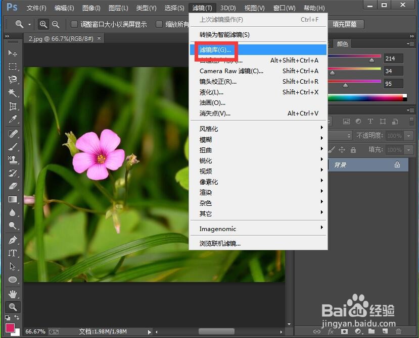Click the Zoom In option icon

(43, 24)
